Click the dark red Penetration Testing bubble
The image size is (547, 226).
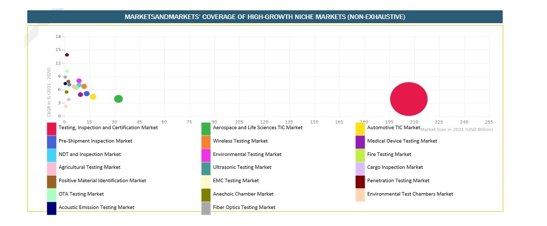[67, 55]
